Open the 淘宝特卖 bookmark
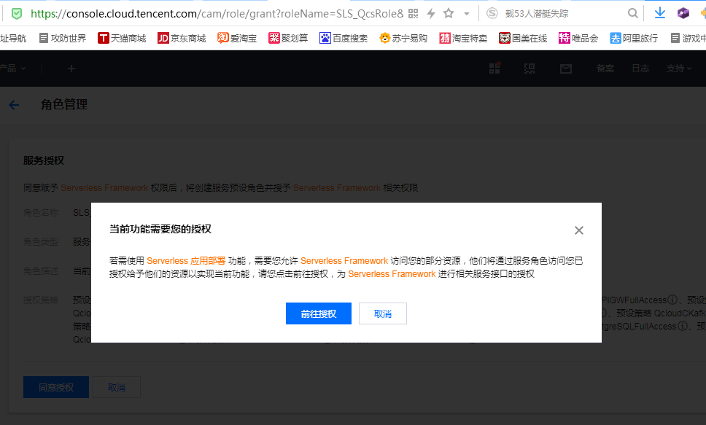Image resolution: width=706 pixels, height=425 pixels. point(463,38)
